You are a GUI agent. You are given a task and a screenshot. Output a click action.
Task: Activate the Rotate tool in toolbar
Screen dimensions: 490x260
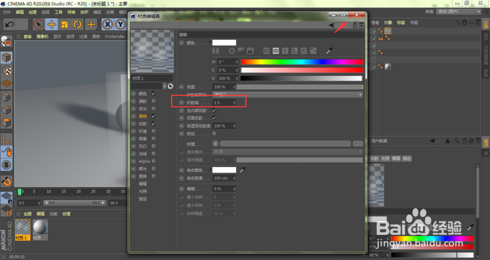pos(77,24)
